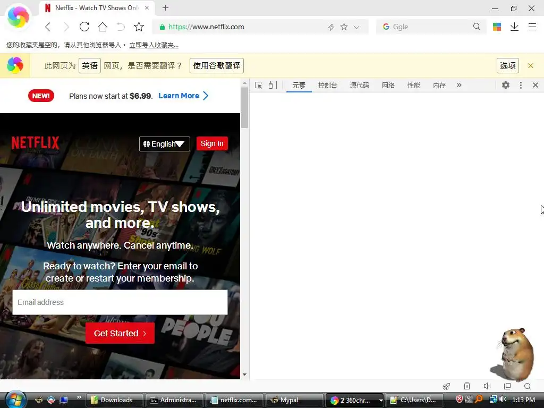The height and width of the screenshot is (408, 544).
Task: Click the netflix.com address bar URL
Action: pyautogui.click(x=206, y=27)
